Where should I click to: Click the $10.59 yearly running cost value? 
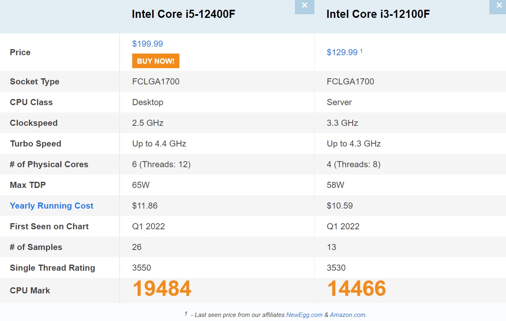tap(340, 206)
